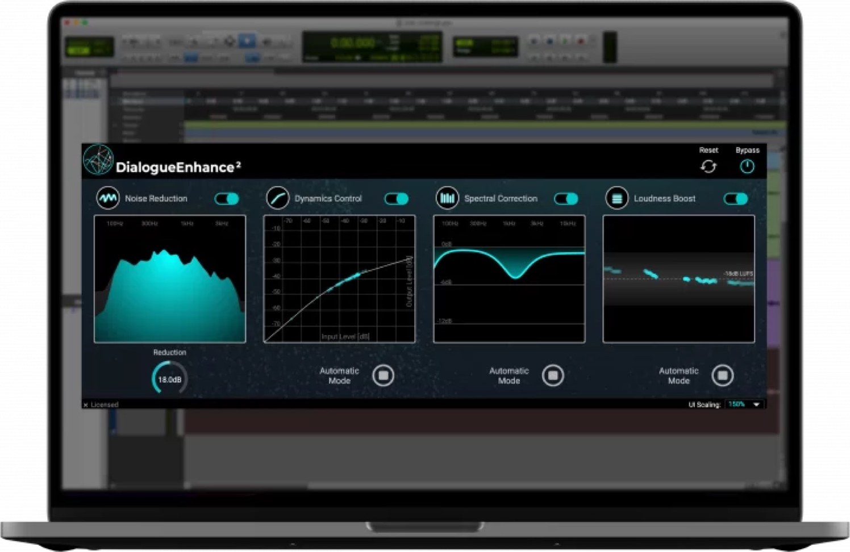Click the Dynamics Control curve icon
850x552 pixels.
pos(277,198)
